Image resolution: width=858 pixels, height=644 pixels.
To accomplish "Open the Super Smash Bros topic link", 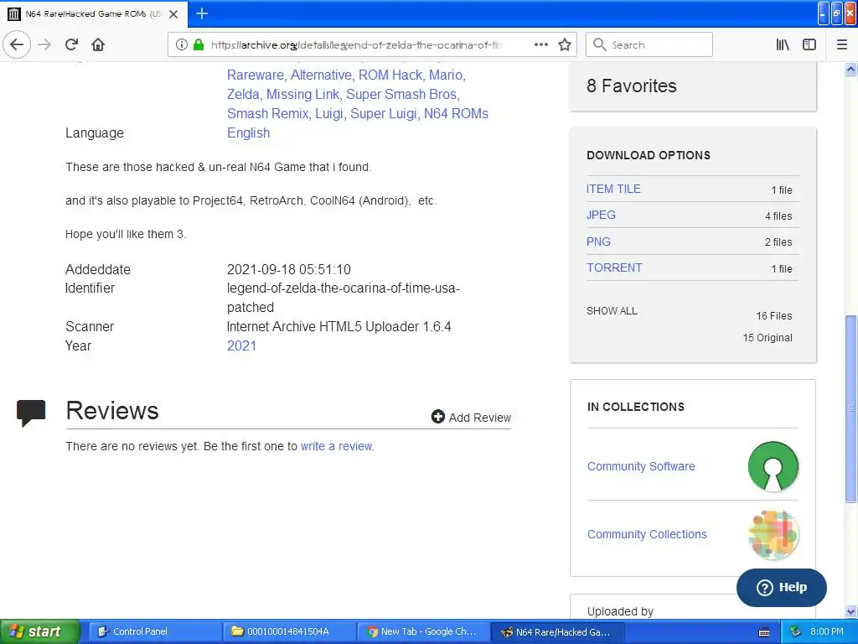I will pos(401,94).
